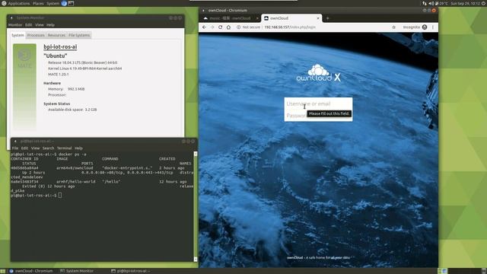Switch to the File Systems tab
This screenshot has width=487, height=274.
[79, 36]
